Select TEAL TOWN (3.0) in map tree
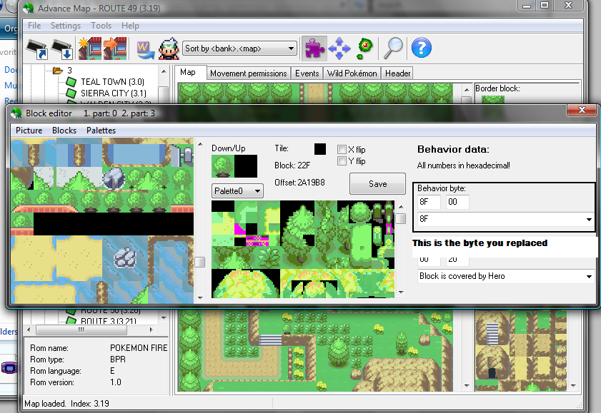 (112, 82)
